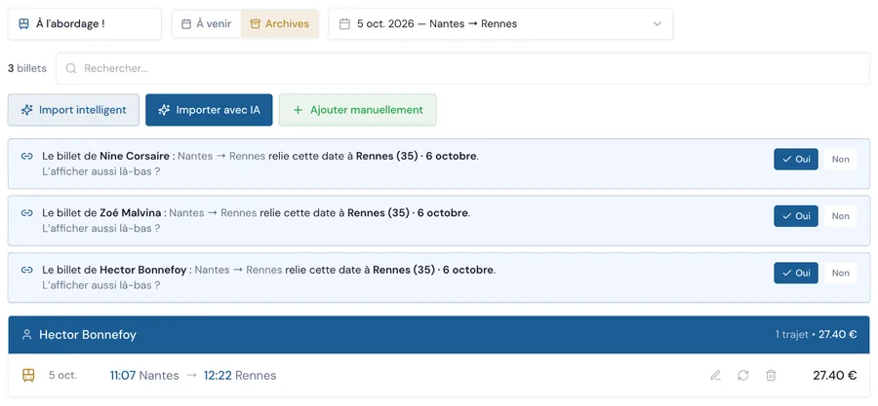Screen dimensions: 878x406
Task: Delete the Nantes–Rennes trip with trash icon
Action: click(771, 375)
